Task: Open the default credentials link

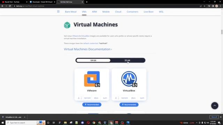Action: [91, 43]
